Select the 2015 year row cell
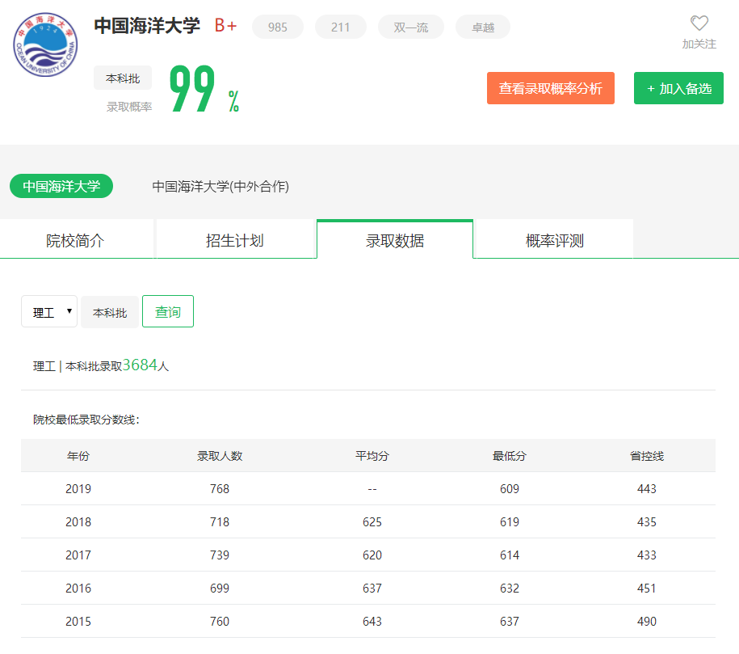 tap(78, 621)
